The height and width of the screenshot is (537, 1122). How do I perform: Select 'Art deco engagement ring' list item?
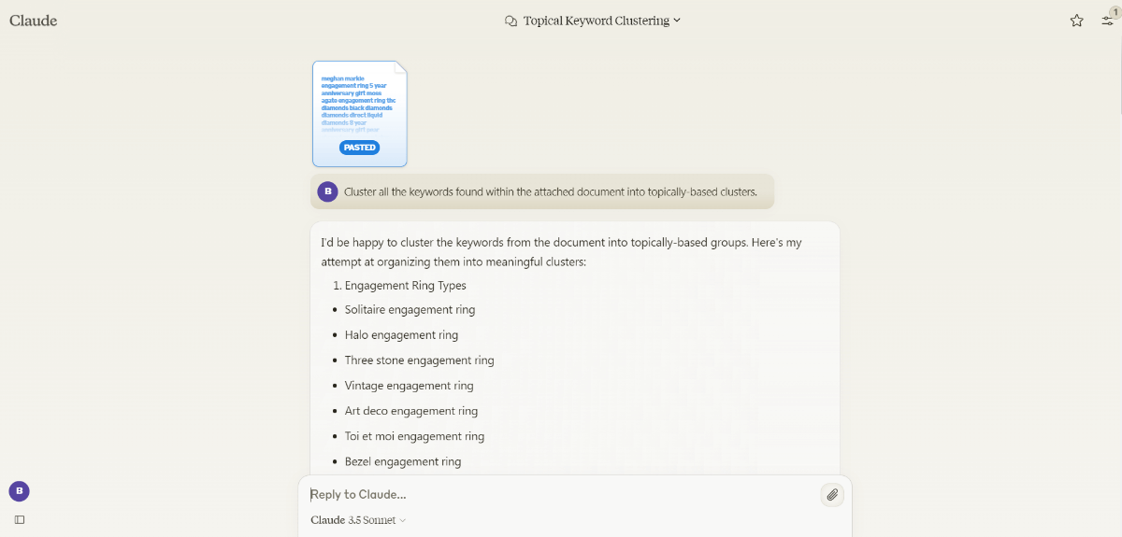[411, 411]
